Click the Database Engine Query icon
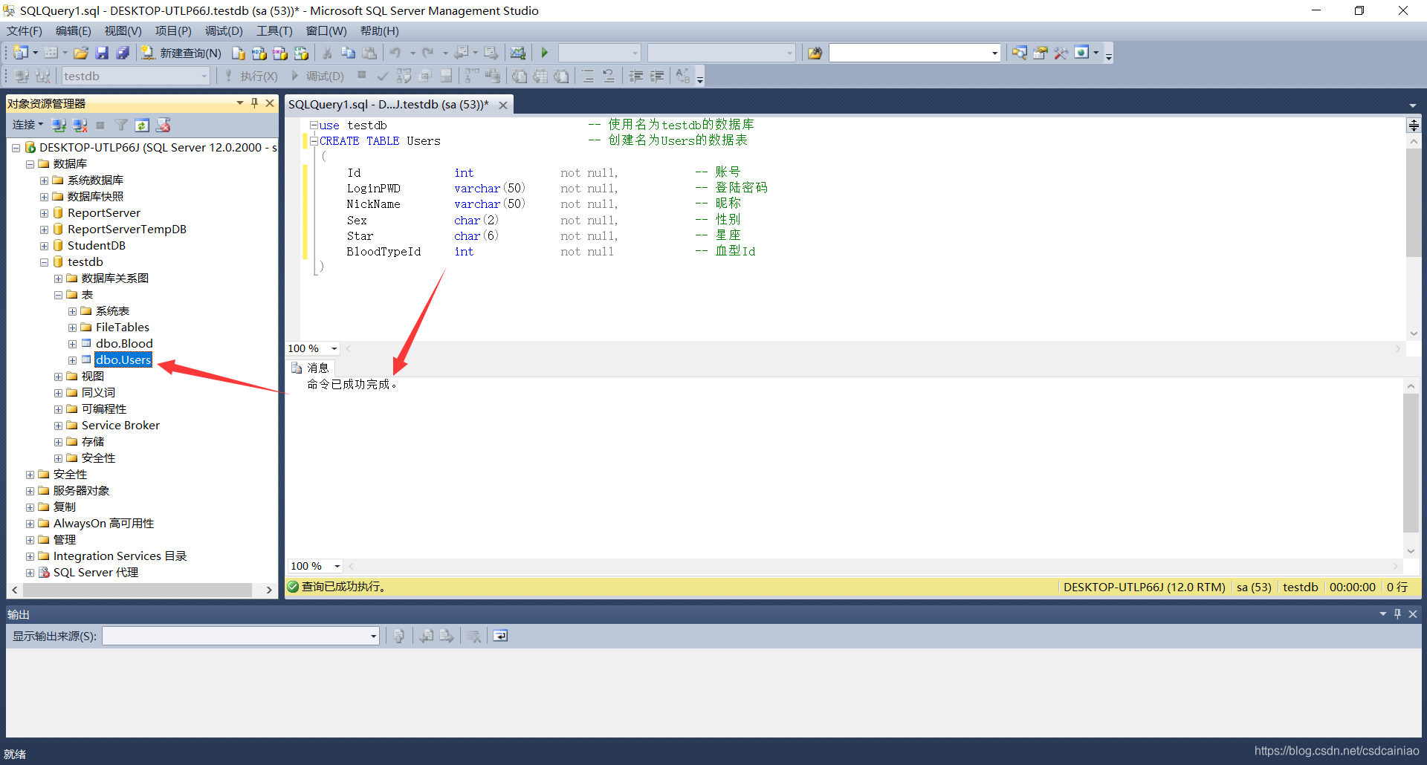The width and height of the screenshot is (1427, 765). tap(238, 53)
